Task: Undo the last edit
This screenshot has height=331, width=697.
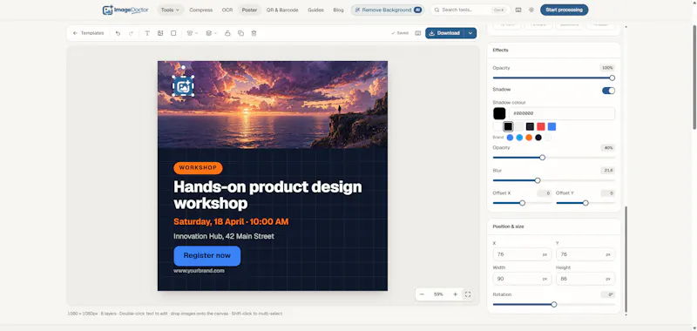Action: click(x=118, y=33)
